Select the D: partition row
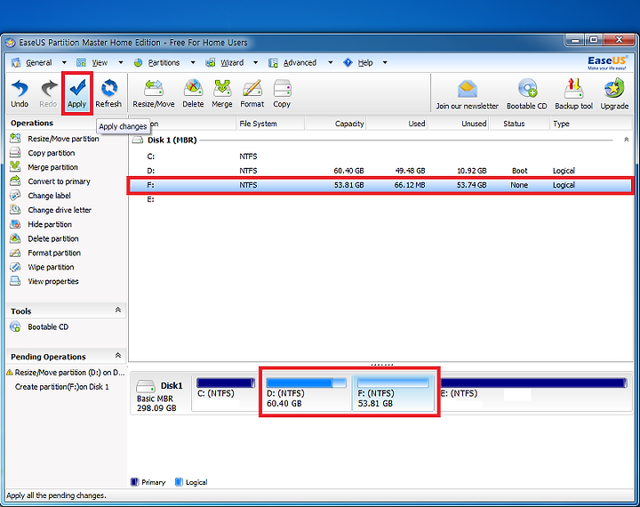640x507 pixels. click(x=380, y=171)
